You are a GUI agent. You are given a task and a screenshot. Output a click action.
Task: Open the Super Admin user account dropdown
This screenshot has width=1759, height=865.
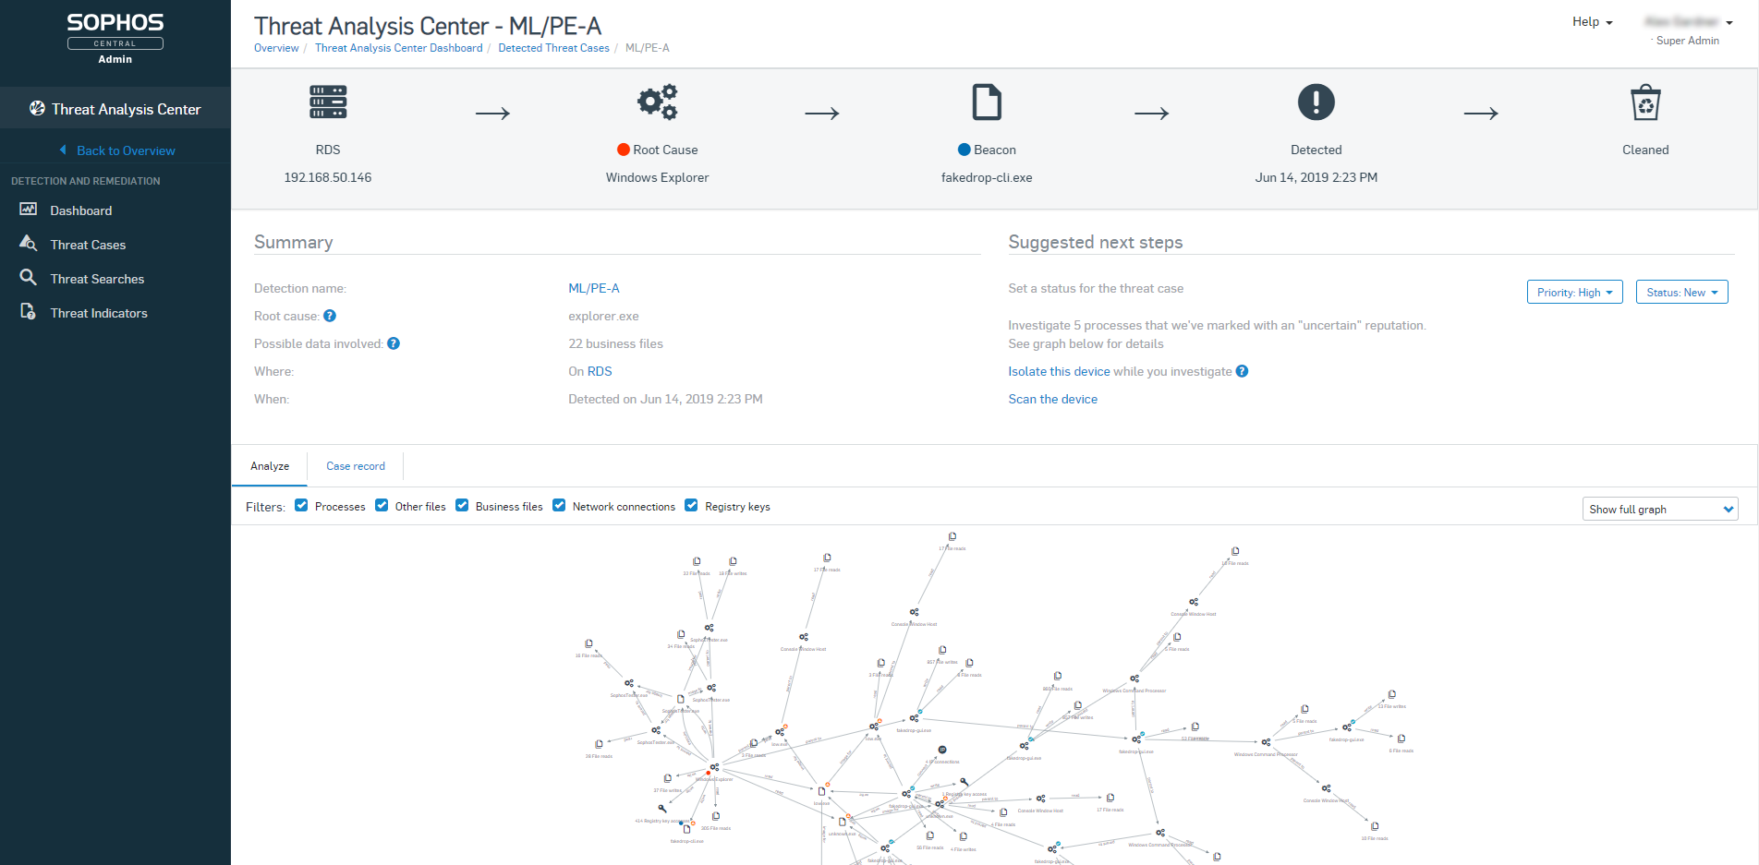1688,30
